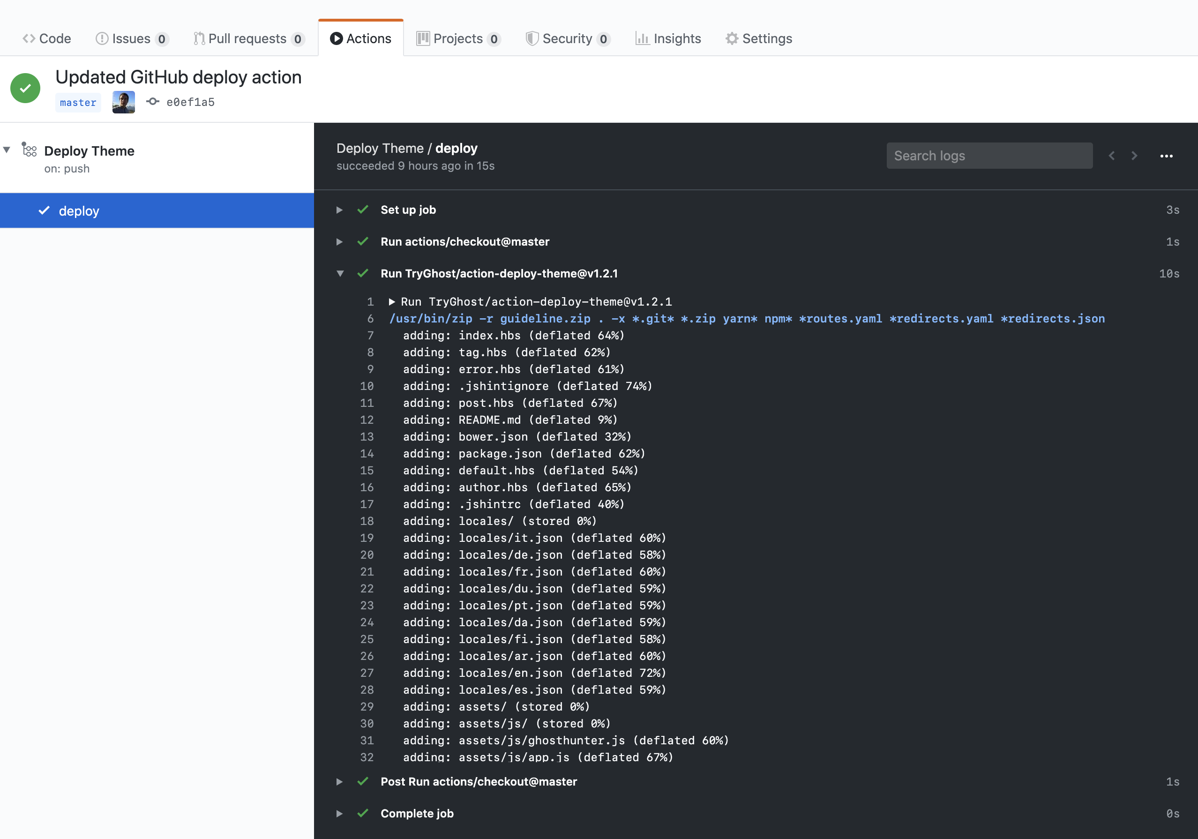This screenshot has height=839, width=1198.
Task: Collapse the Deploy Theme workflow tree
Action: [x=7, y=150]
